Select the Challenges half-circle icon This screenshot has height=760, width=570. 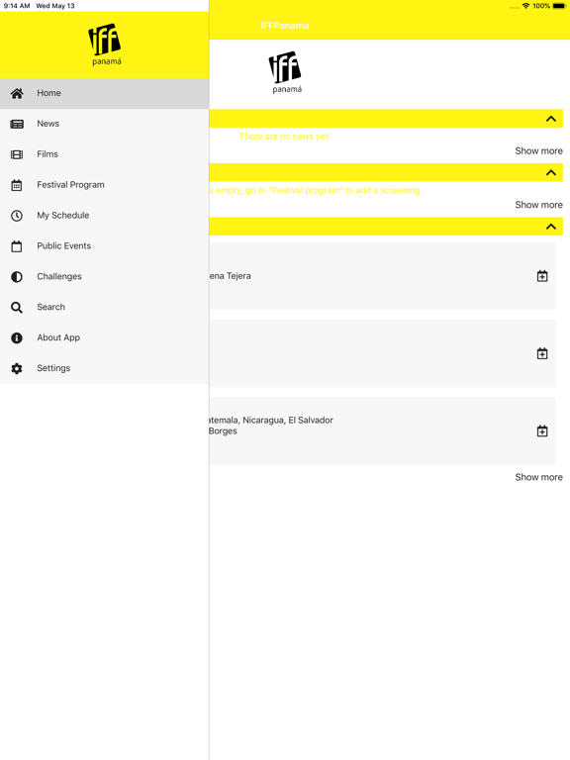tap(17, 277)
